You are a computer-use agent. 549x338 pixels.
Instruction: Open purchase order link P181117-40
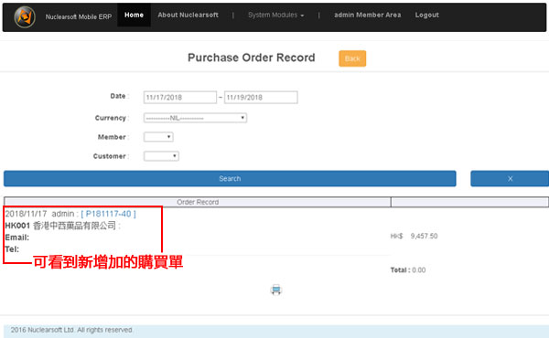pyautogui.click(x=108, y=214)
